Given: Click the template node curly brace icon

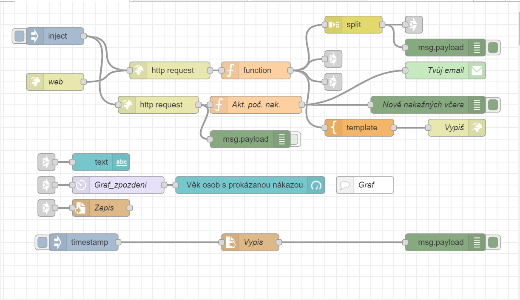Looking at the screenshot, I should point(333,128).
